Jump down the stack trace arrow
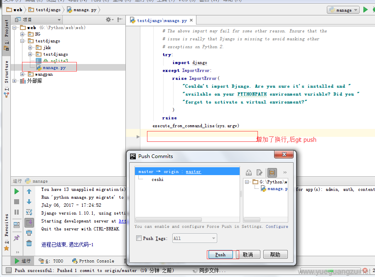375x277 pixels. 29,202
